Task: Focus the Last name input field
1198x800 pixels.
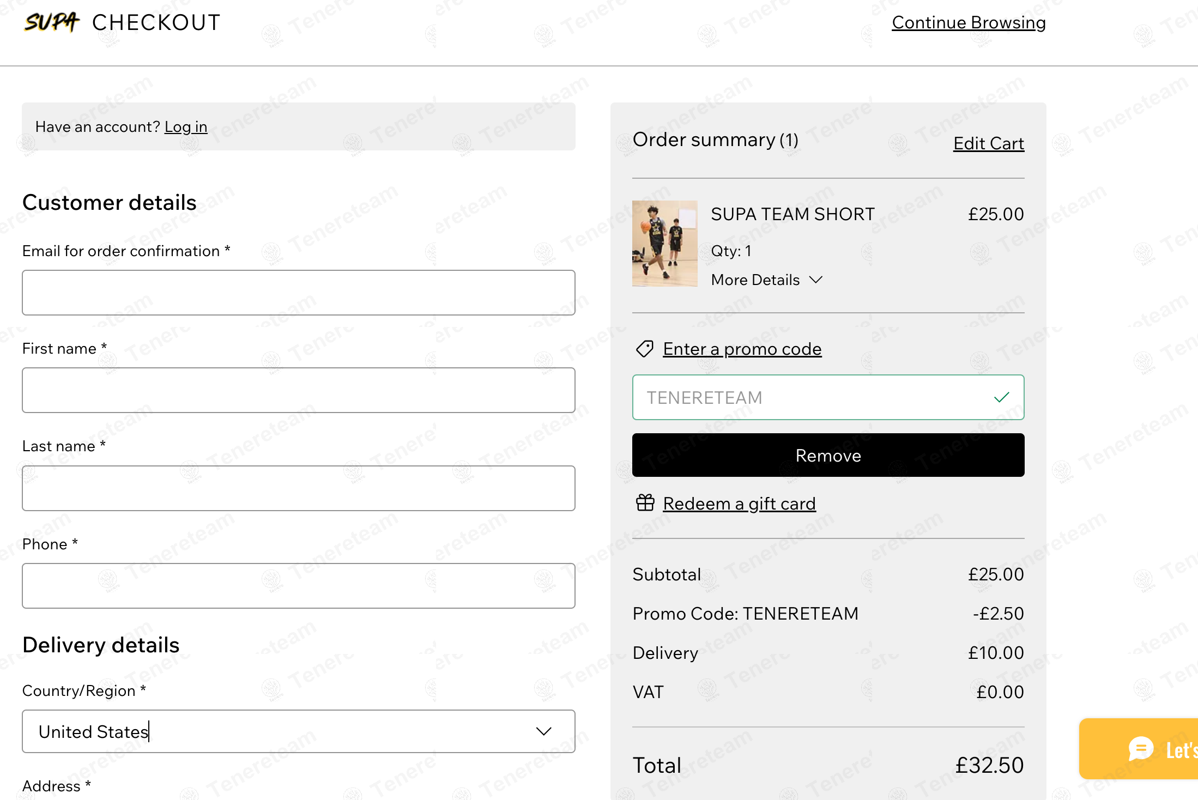Action: point(299,488)
